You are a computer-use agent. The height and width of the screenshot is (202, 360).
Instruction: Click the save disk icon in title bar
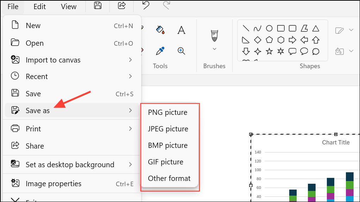coord(98,5)
